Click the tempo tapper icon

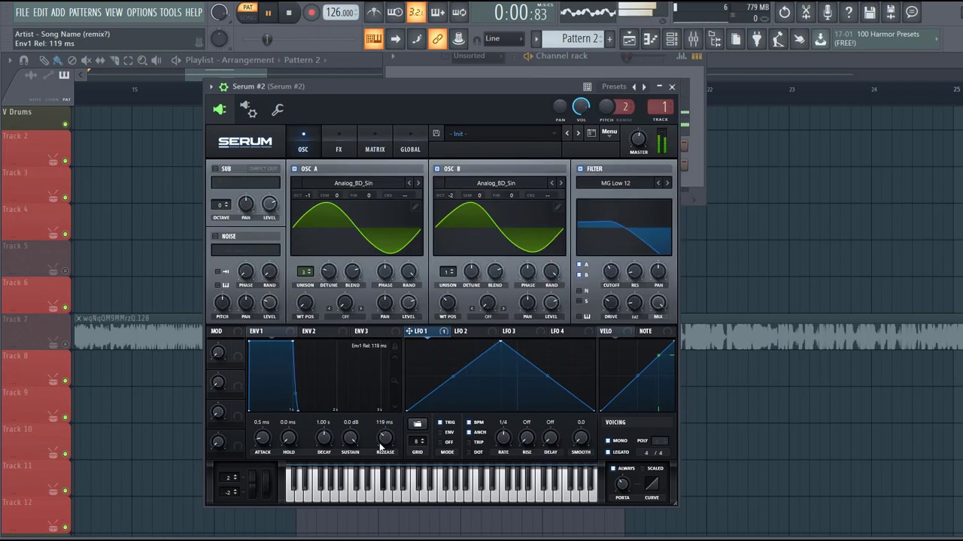[x=778, y=39]
